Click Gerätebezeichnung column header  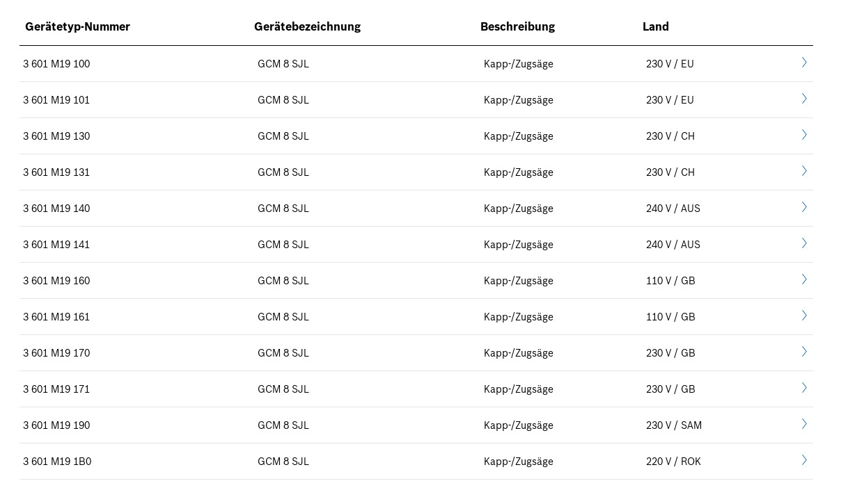307,26
